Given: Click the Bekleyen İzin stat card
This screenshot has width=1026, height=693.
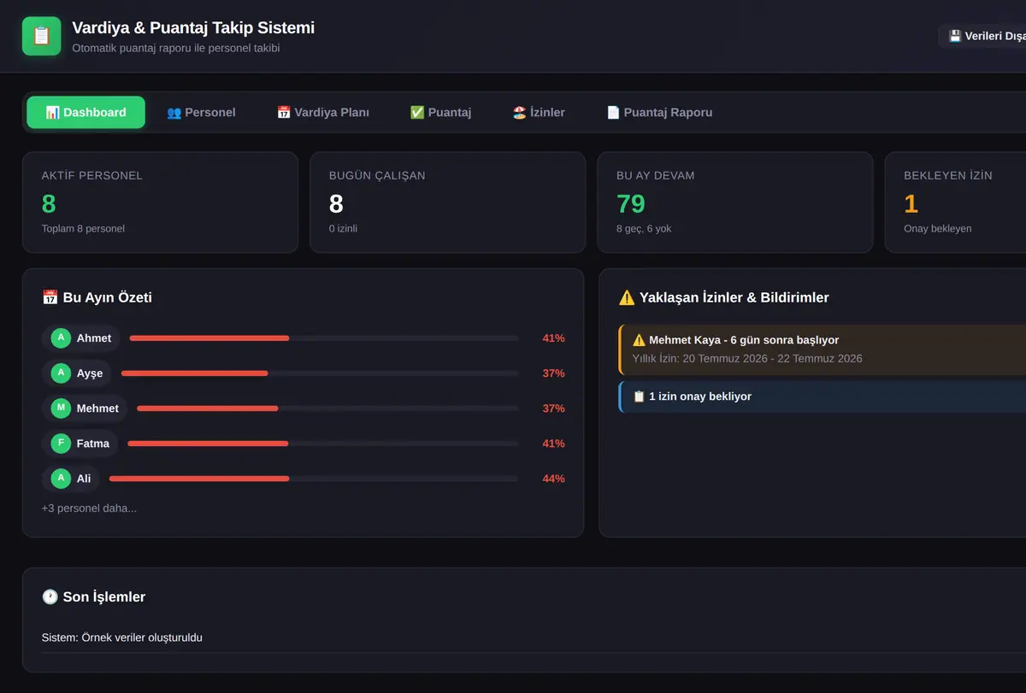Looking at the screenshot, I should tap(955, 203).
